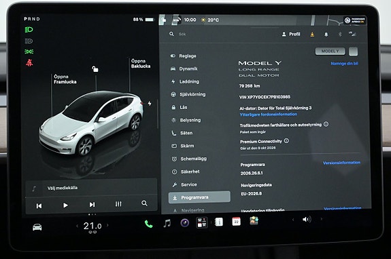The width and height of the screenshot is (391, 259).
Task: Raise the volume right arrow
Action: [x=322, y=219]
